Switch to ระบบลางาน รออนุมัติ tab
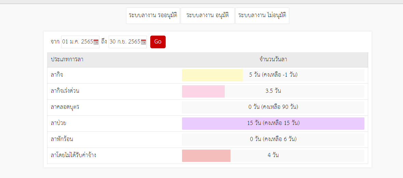The image size is (403, 178). click(153, 16)
